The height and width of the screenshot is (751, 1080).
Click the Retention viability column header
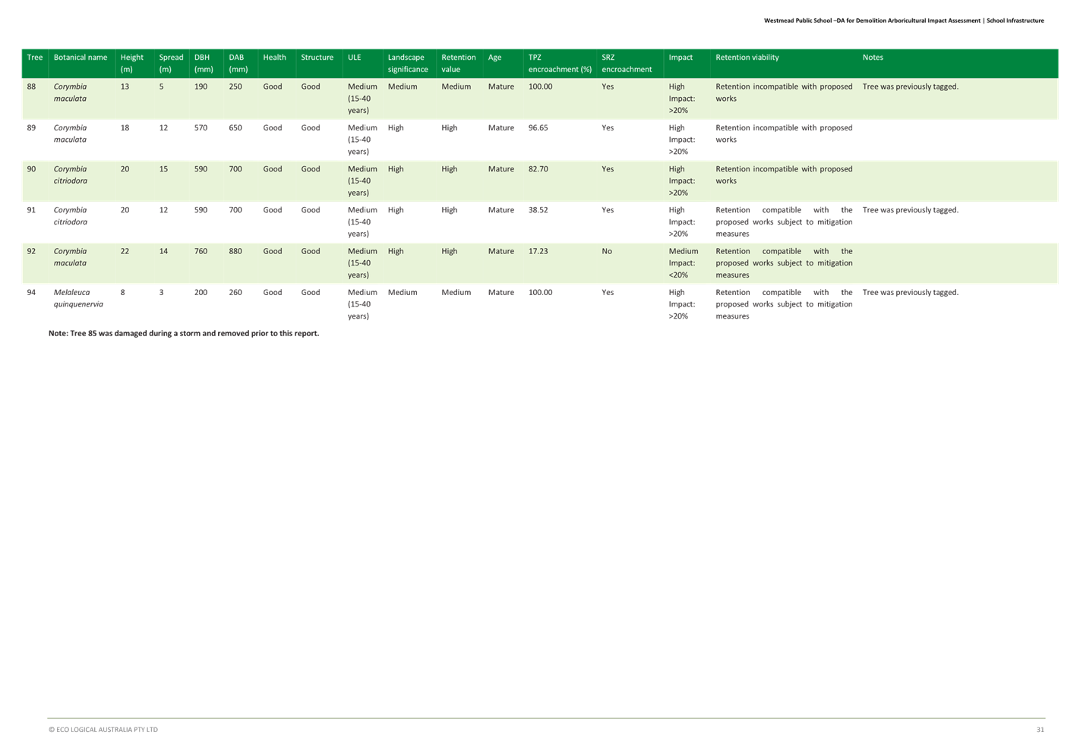tap(747, 58)
